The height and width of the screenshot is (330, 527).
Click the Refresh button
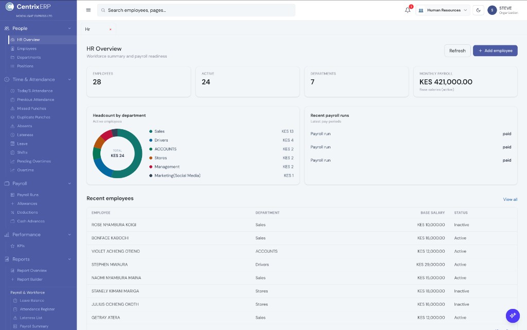point(458,51)
